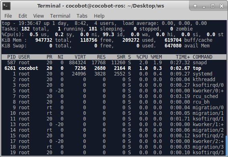This screenshot has width=228, height=157.
Task: Click the stick window arrow button
Action: pyautogui.click(x=195, y=6)
